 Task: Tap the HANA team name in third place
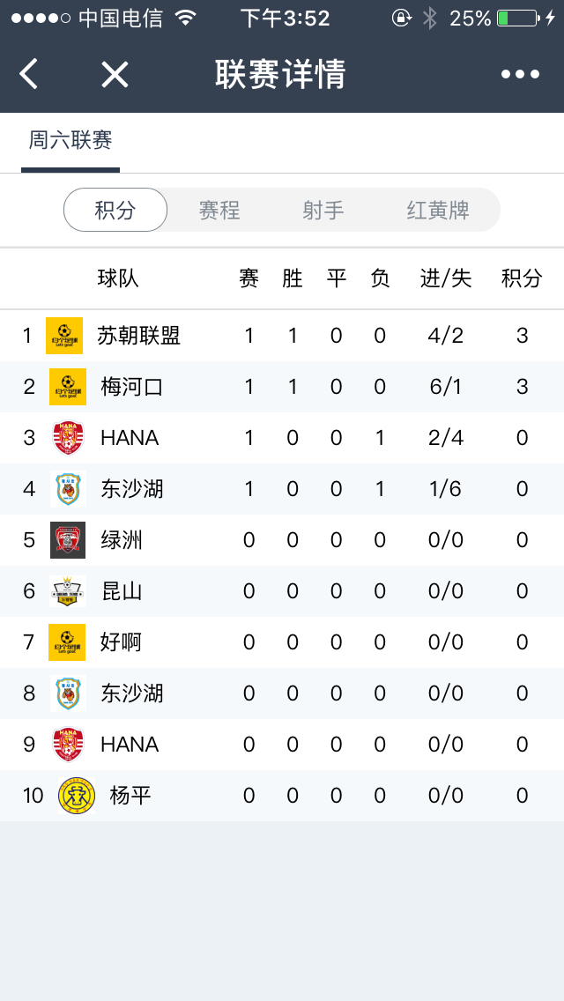(130, 438)
